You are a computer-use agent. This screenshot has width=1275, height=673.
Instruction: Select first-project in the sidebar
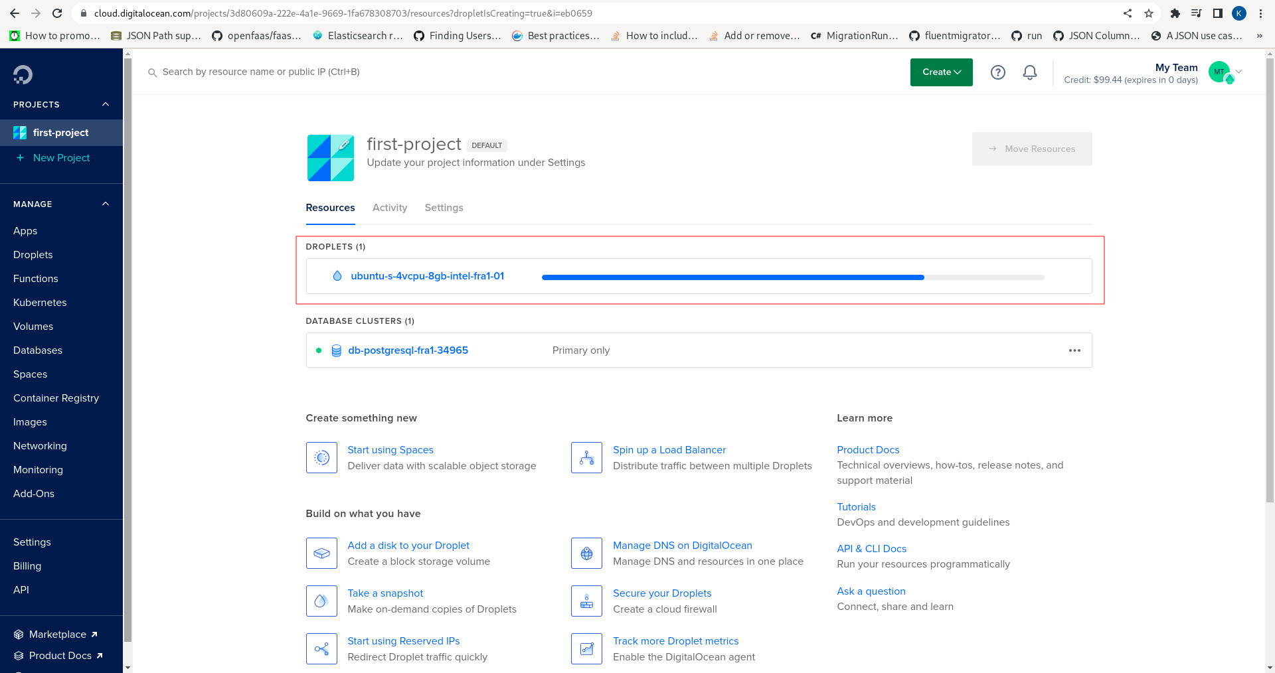click(61, 133)
